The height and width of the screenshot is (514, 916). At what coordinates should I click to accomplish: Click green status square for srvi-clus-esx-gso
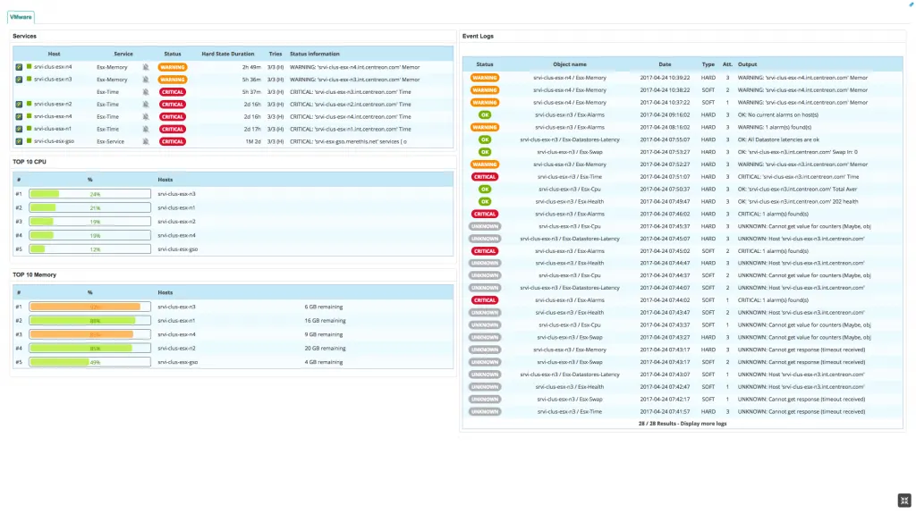coord(30,140)
